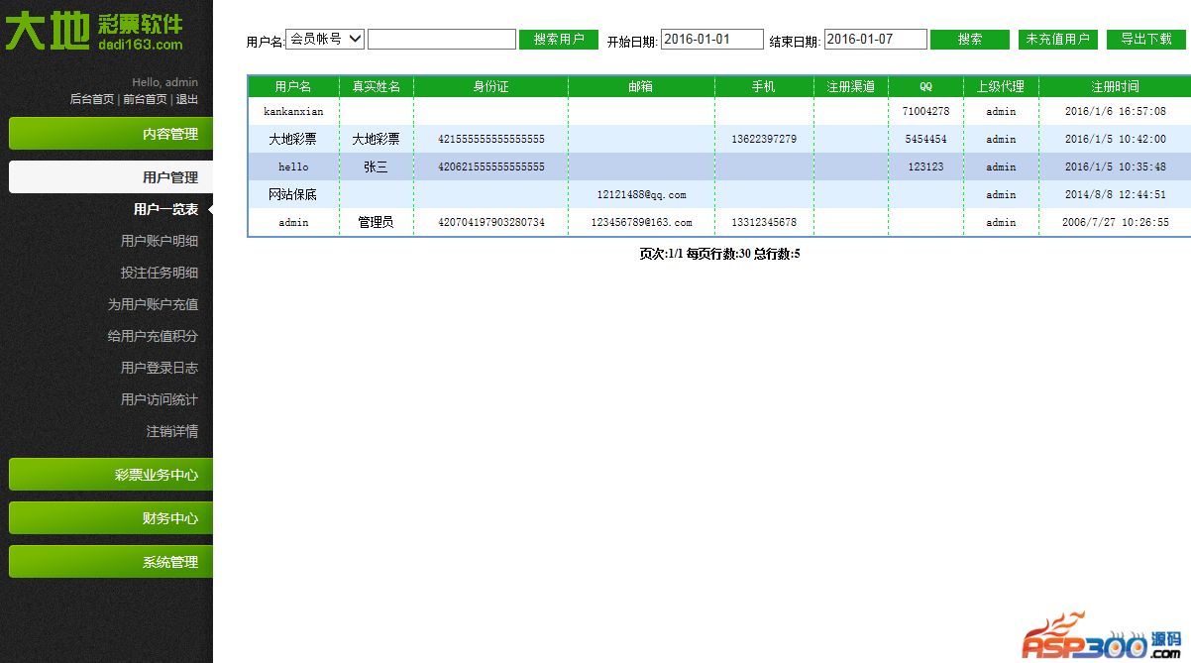Click the 上级代理 column header
The height and width of the screenshot is (663, 1191).
pos(1001,87)
